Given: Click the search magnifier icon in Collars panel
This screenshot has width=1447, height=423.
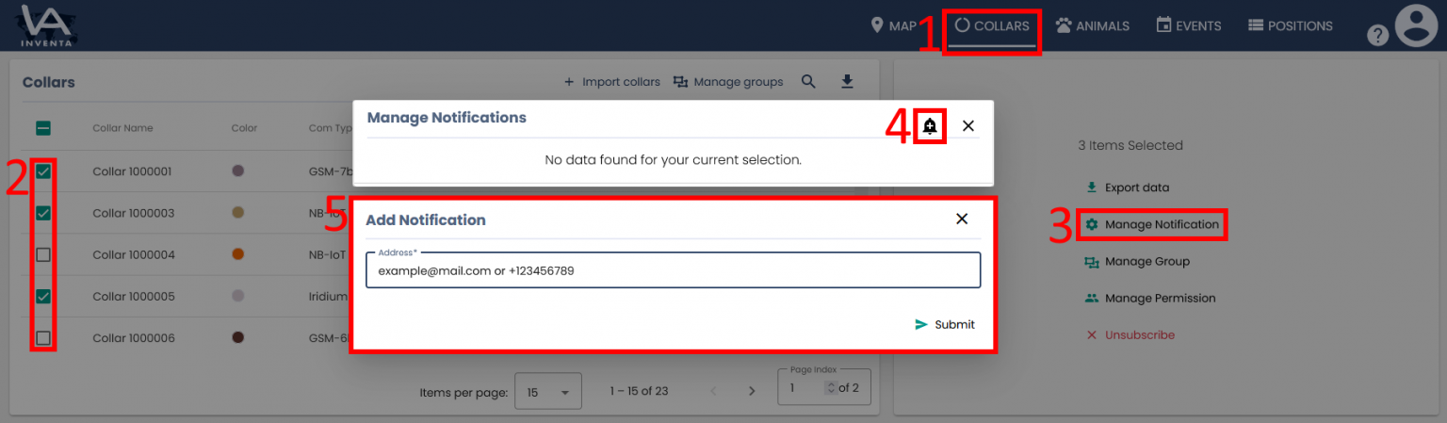Looking at the screenshot, I should [808, 82].
